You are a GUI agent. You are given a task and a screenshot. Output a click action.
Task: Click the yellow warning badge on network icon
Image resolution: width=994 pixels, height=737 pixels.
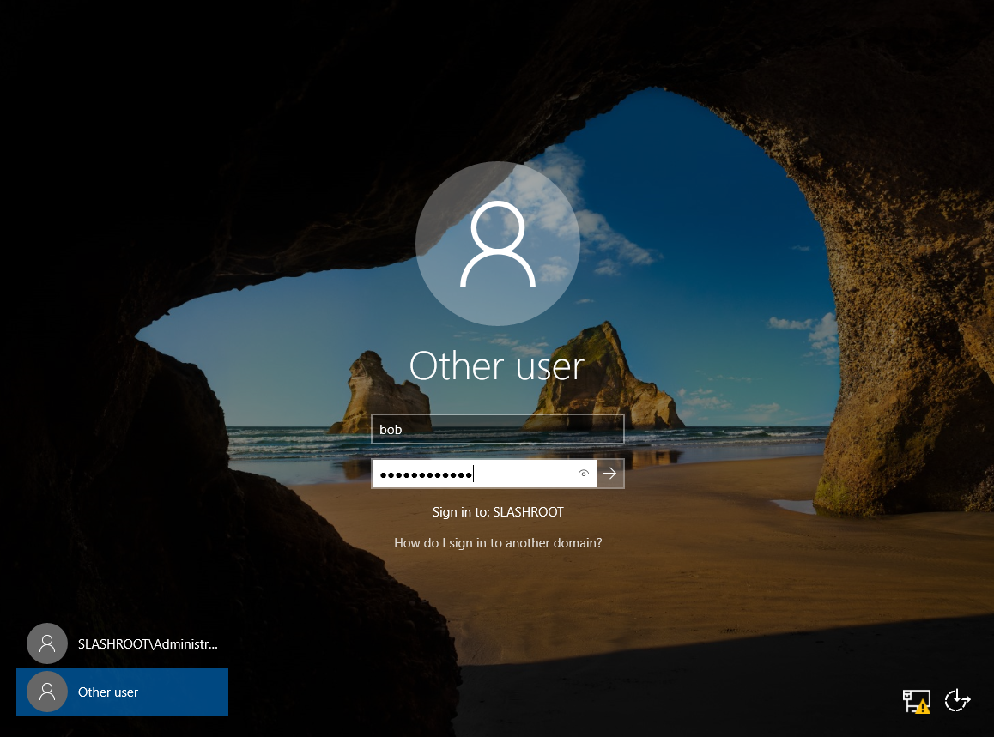coord(923,708)
